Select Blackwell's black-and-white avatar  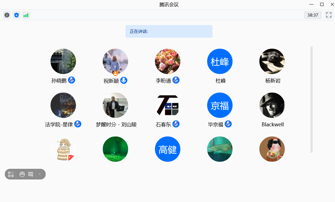pos(272,105)
